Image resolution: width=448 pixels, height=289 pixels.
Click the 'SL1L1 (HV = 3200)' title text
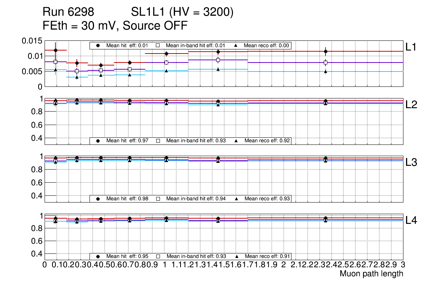coord(182,12)
